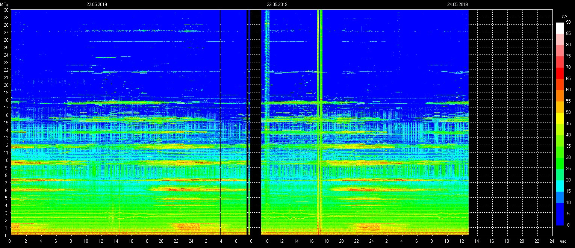Click the МГц frequency axis unit label
575x248 pixels.
(4, 5)
